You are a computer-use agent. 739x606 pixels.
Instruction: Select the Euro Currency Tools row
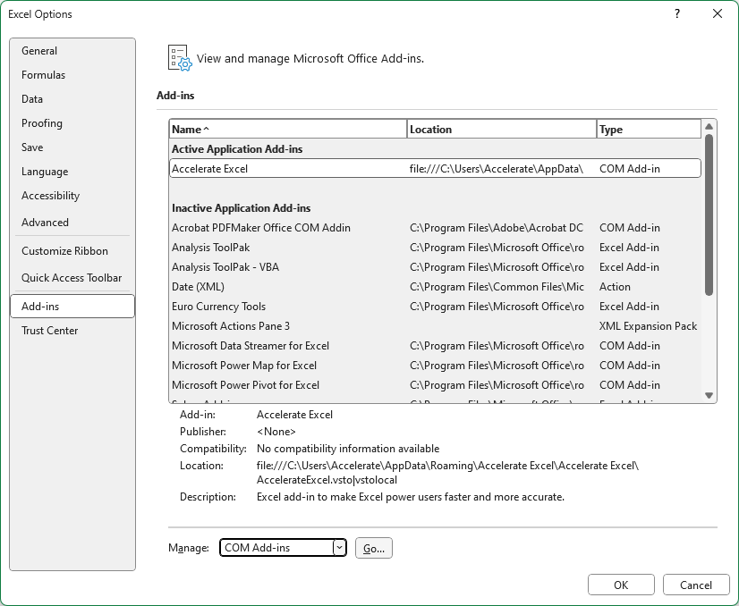click(x=435, y=307)
